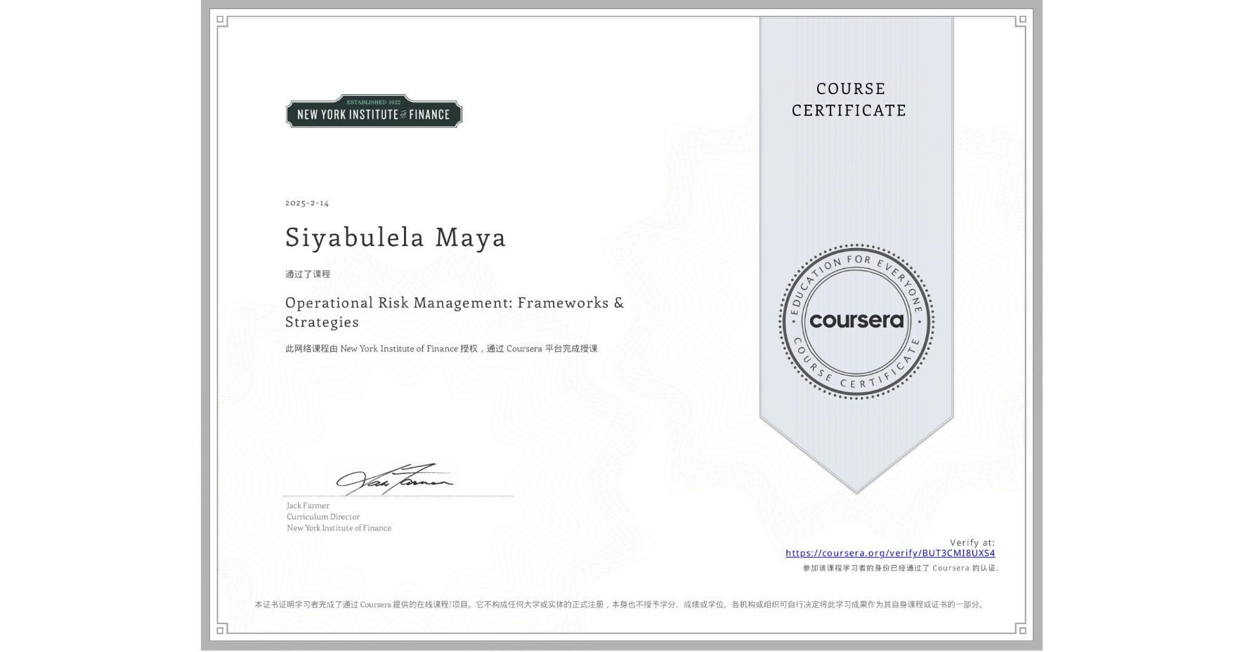Click the bottom disclaimer line starting '本证书证明'
Image resolution: width=1245 pixels, height=652 pixels.
pos(620,604)
